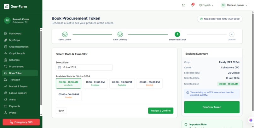Open Crop Registration menu item
Screen dimensions: 254x128
pos(20,47)
